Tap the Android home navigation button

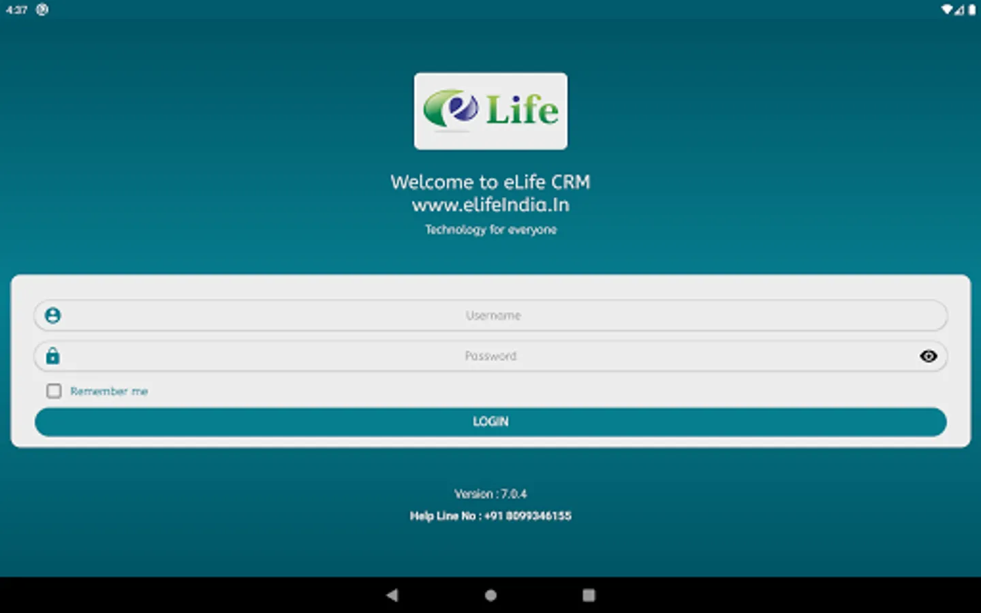pos(490,595)
